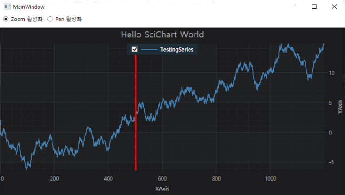The width and height of the screenshot is (345, 195).
Task: Click the YAxis title label
Action: (x=340, y=107)
